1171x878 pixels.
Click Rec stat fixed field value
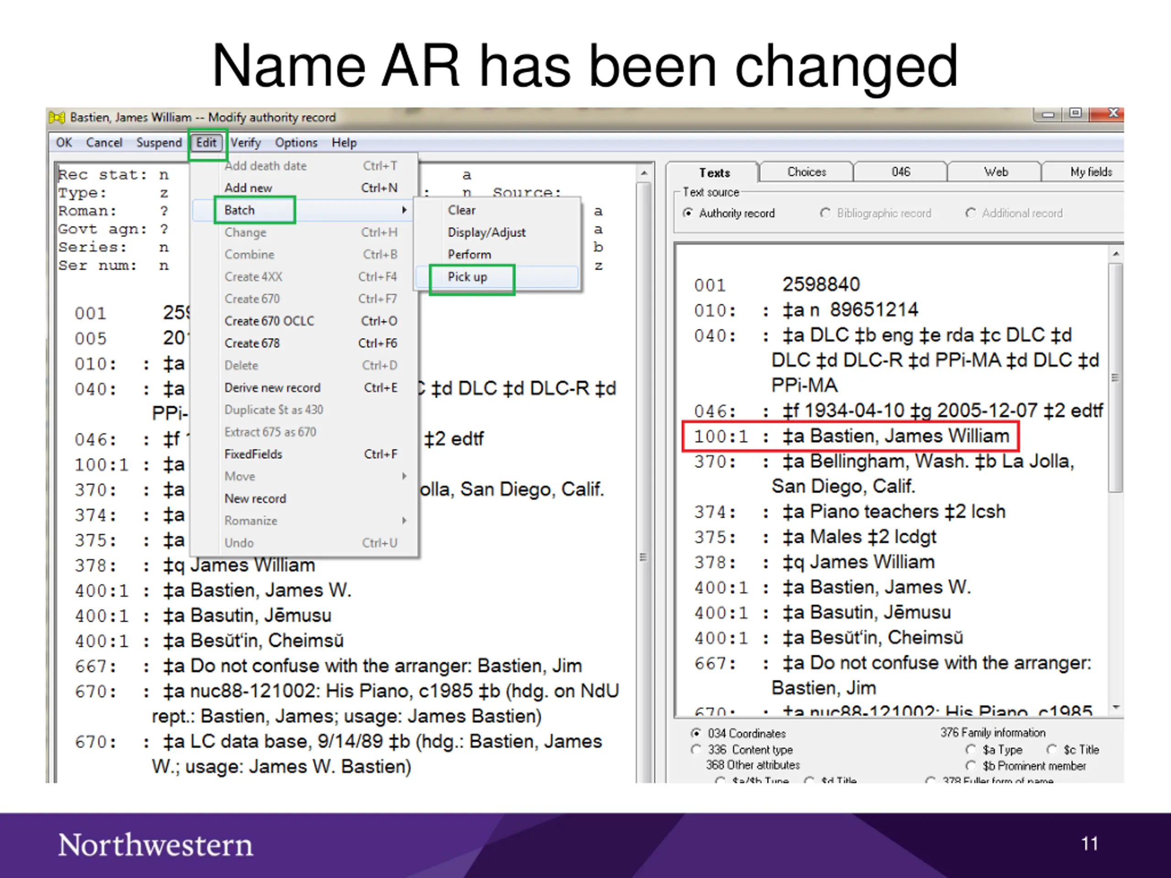click(164, 175)
